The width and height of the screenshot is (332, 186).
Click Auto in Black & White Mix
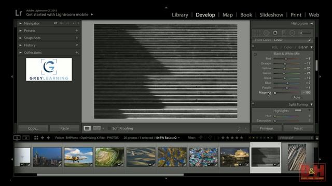pyautogui.click(x=297, y=98)
